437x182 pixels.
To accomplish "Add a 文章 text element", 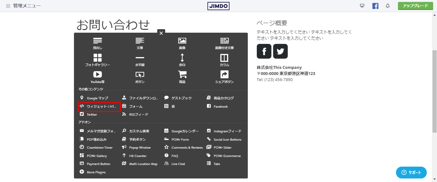I will click(x=140, y=43).
